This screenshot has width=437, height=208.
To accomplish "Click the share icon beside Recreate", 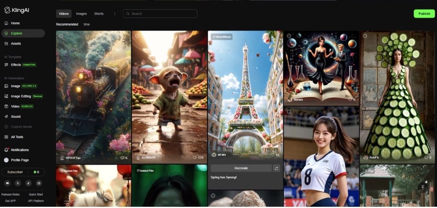I will [277, 168].
